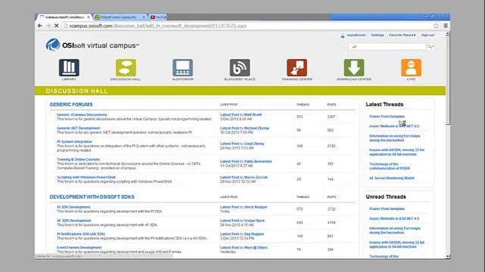Open Esri maps thread under Latest Threads
This screenshot has height=272, width=485.
395,138
